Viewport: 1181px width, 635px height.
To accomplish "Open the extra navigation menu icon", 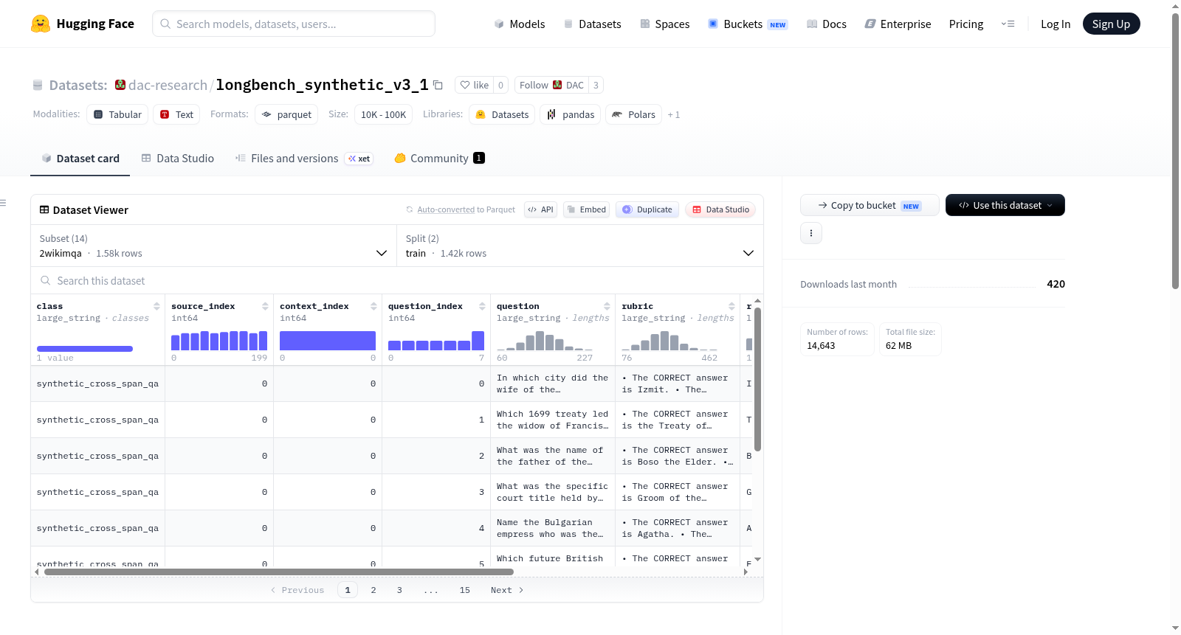I will (x=1008, y=24).
